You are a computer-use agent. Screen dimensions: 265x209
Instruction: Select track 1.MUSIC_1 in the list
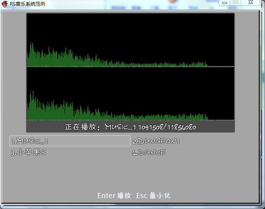(x=70, y=141)
